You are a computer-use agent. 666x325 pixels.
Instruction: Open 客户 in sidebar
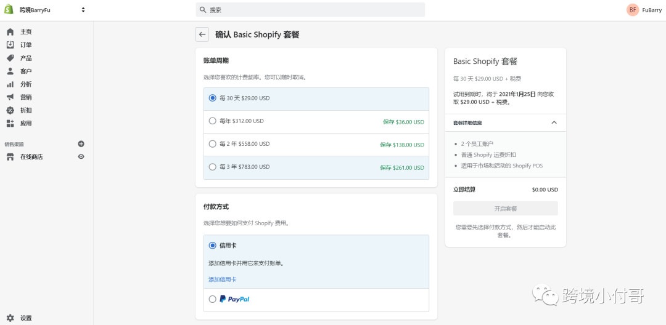(x=26, y=71)
